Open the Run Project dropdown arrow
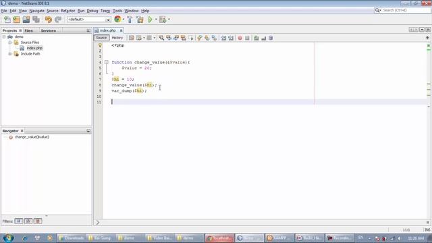432x243 pixels. coord(156,20)
